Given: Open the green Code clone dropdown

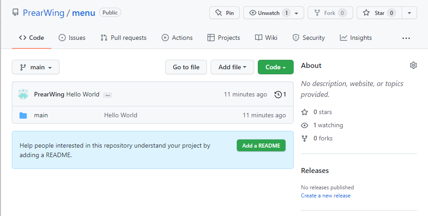Looking at the screenshot, I should point(275,67).
